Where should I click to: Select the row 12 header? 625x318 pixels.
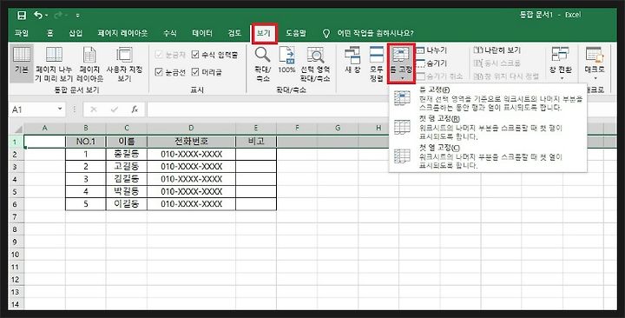pos(16,279)
